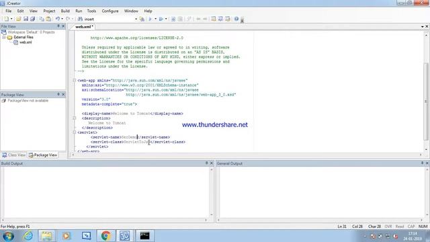Open the Undo history dropdown arrow
The width and height of the screenshot is (430, 242).
tap(62, 19)
